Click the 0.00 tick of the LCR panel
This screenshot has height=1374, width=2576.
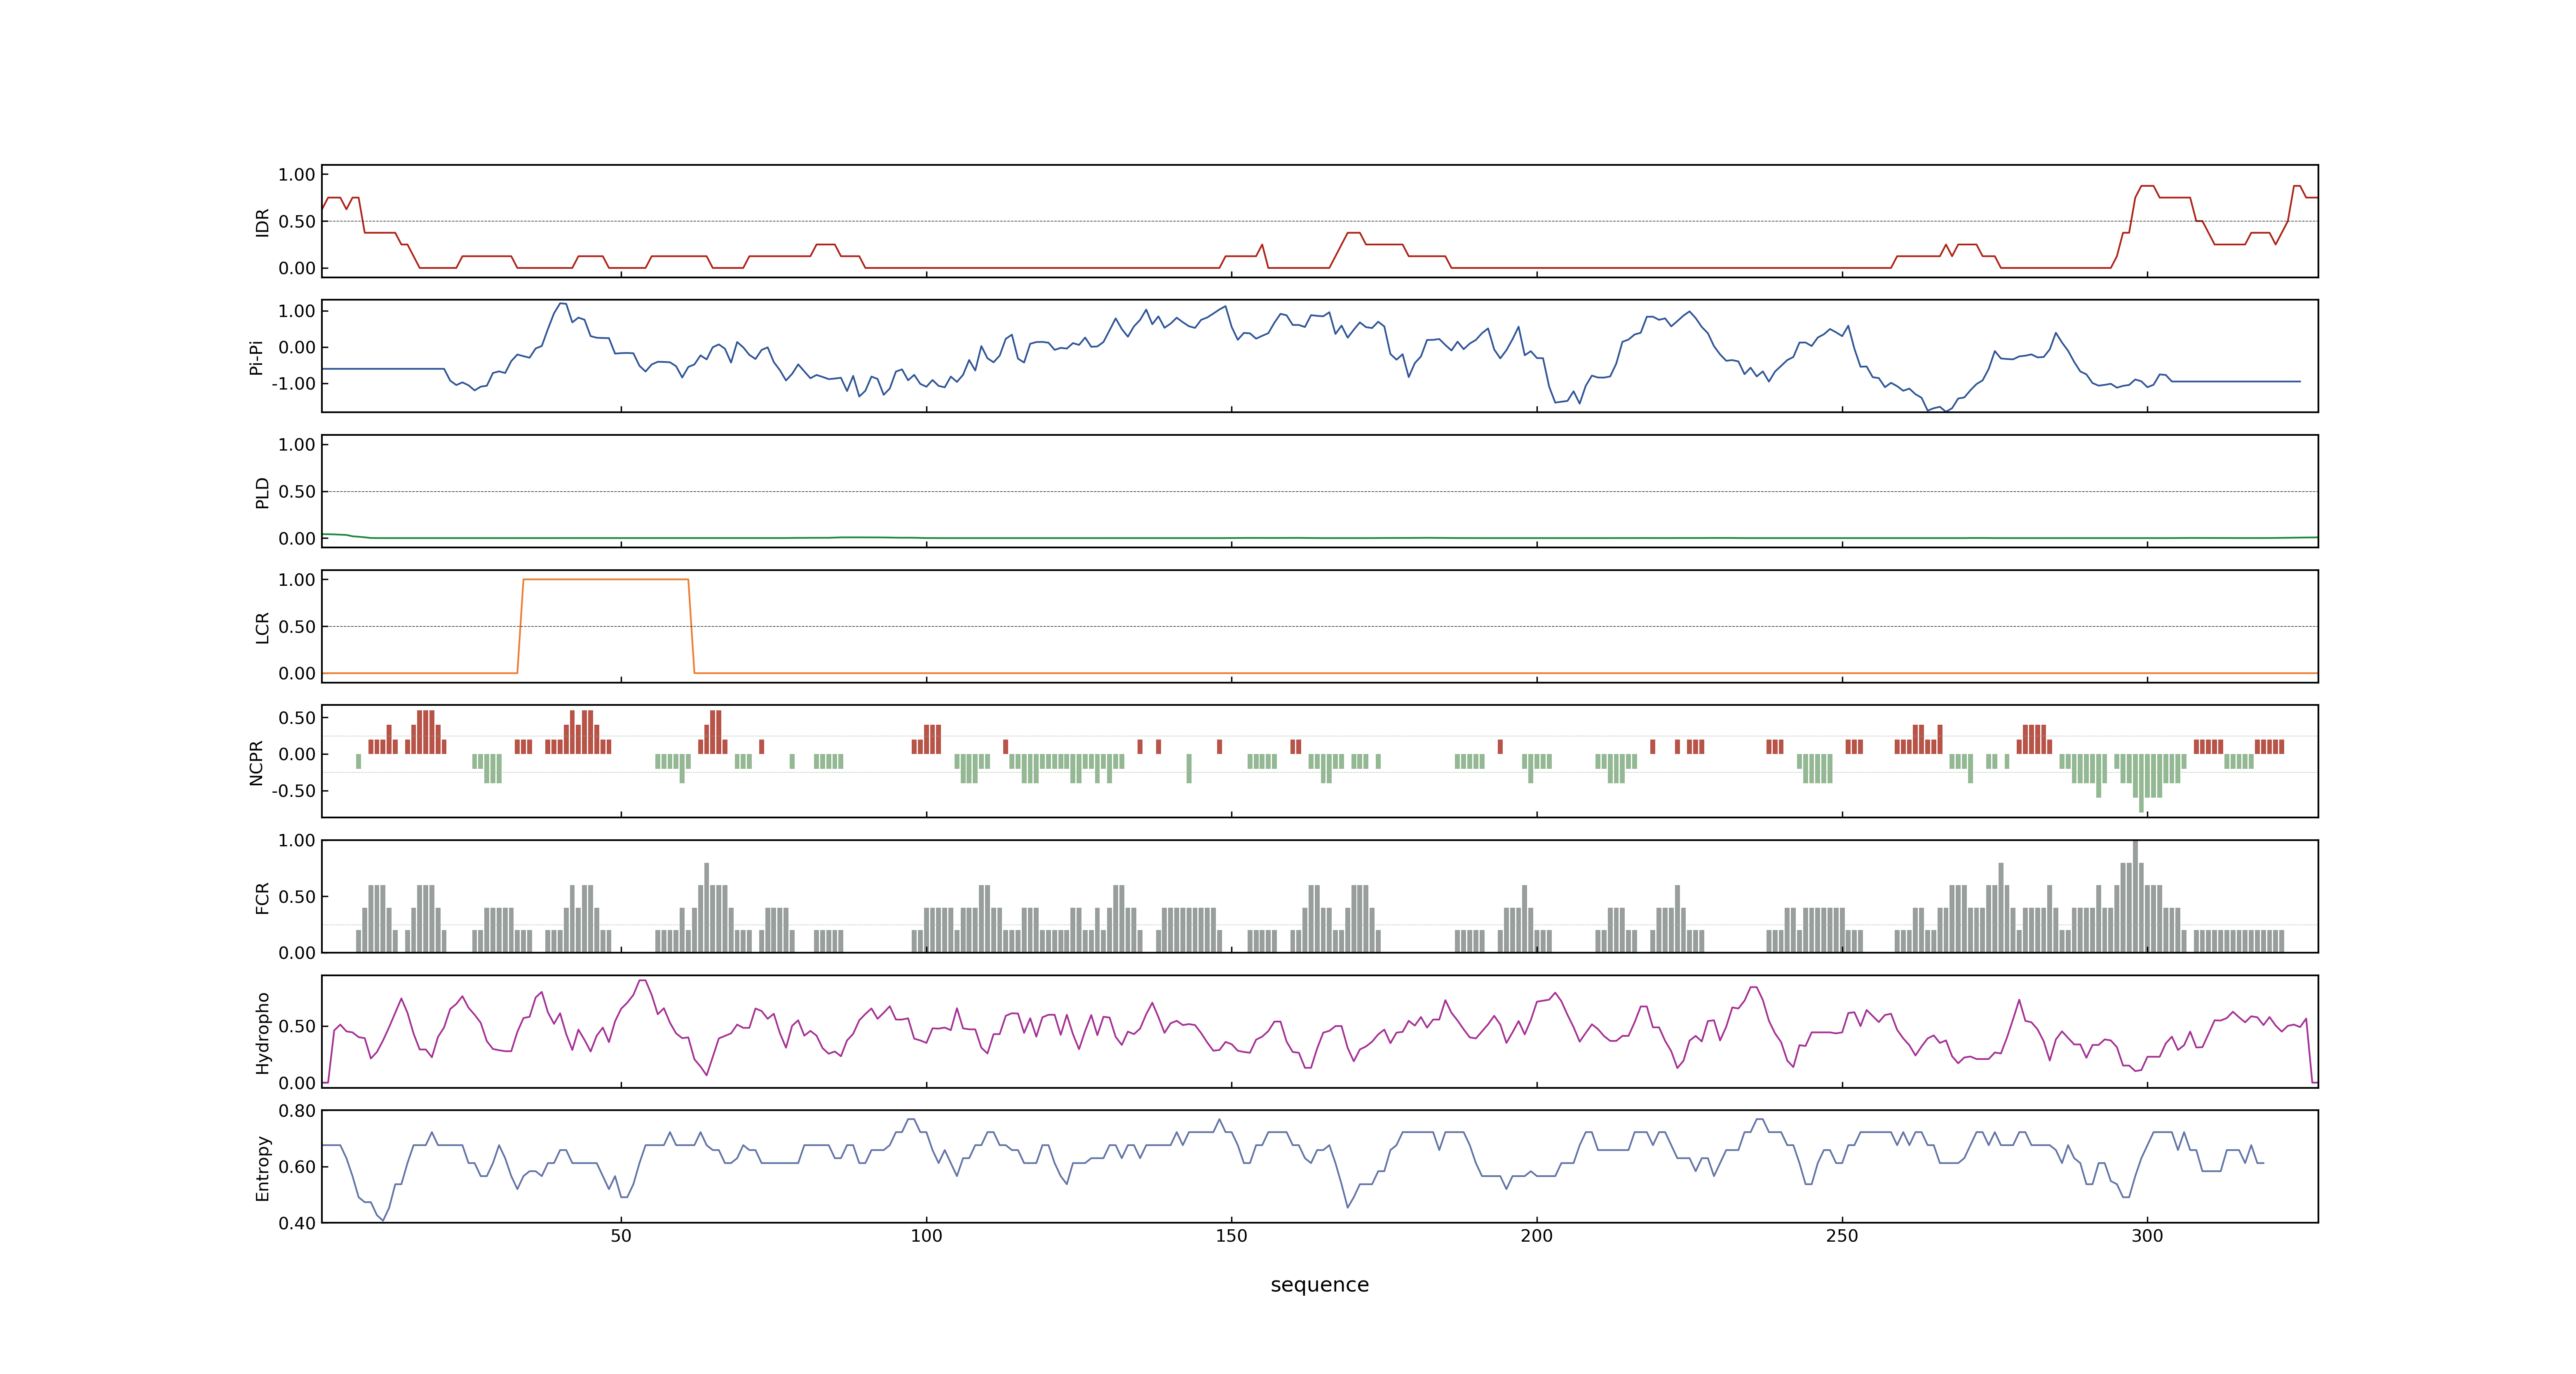pyautogui.click(x=297, y=674)
